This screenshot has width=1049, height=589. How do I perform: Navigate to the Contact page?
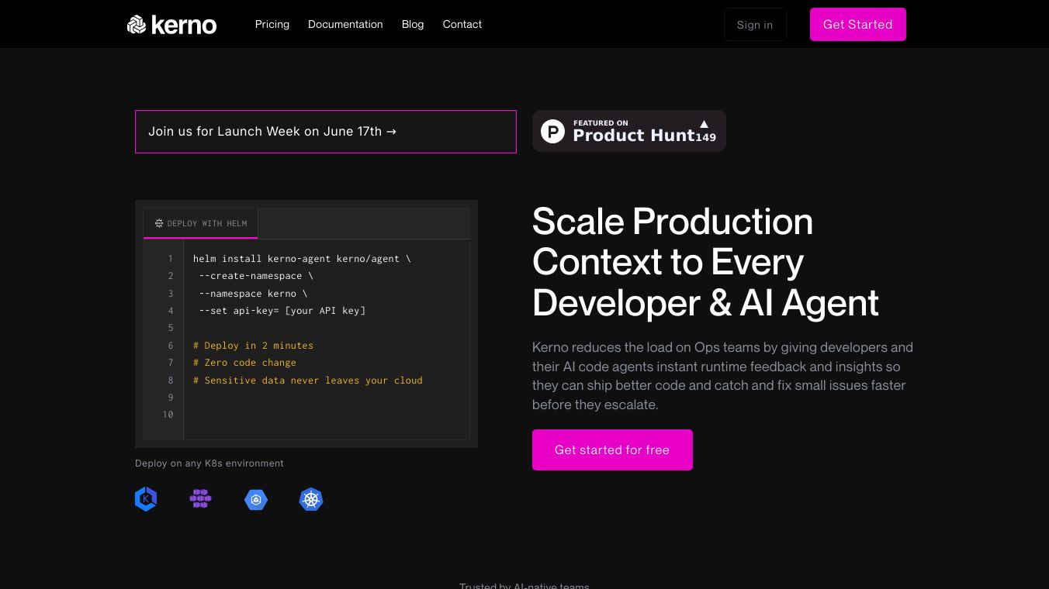pos(462,24)
